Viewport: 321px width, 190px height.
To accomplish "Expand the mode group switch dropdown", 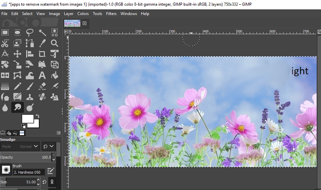I will [48, 146].
